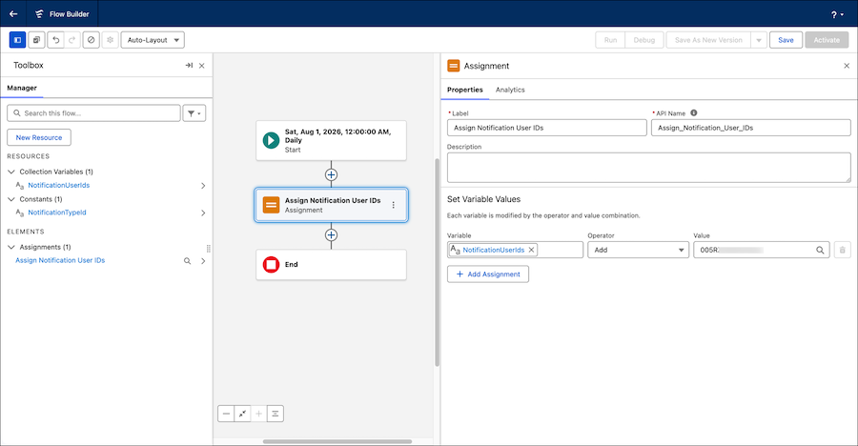Zoom out on the canvas
Screen dimensions: 858x446
226,414
